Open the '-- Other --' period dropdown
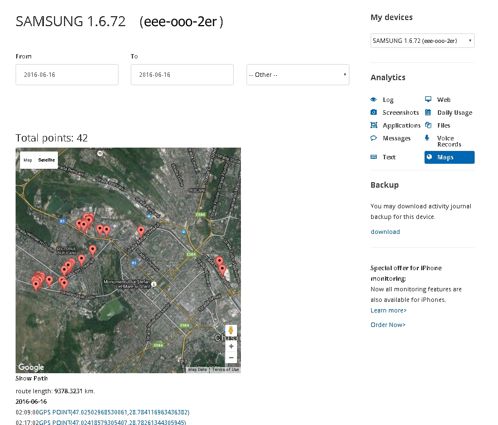 tap(298, 75)
